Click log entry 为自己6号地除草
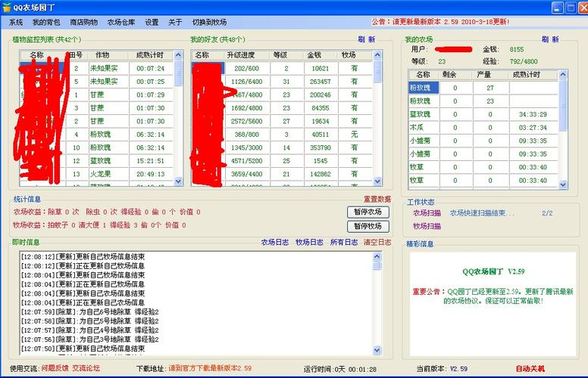Viewport: 588px width, 378px height. click(x=90, y=311)
